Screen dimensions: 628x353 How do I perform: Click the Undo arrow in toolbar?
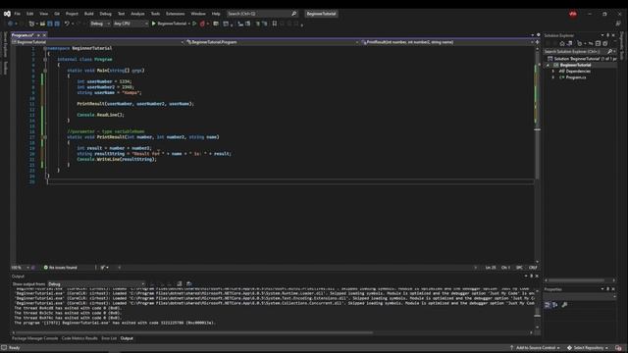[67, 24]
